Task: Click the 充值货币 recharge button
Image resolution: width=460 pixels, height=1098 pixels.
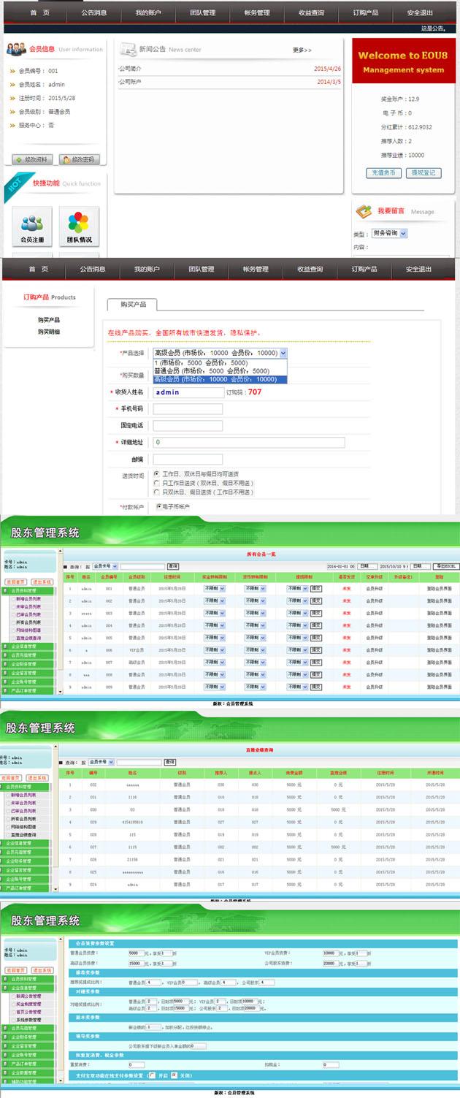Action: [x=383, y=173]
